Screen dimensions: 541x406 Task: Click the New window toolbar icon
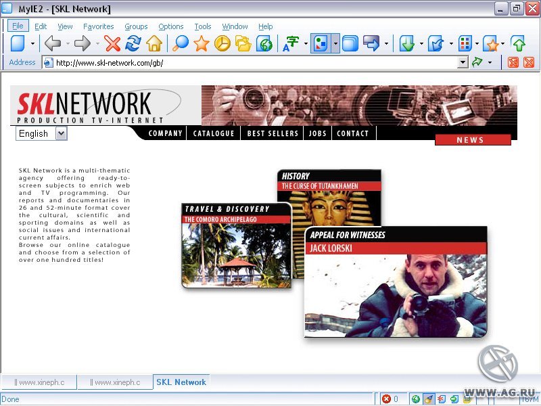(18, 43)
